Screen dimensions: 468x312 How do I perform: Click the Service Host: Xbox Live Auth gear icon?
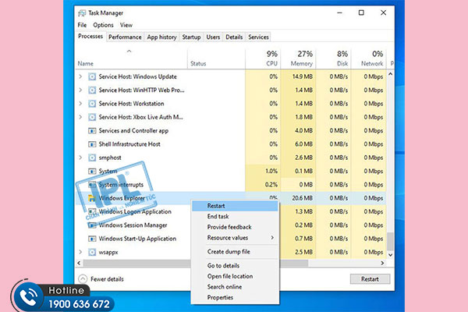click(92, 117)
